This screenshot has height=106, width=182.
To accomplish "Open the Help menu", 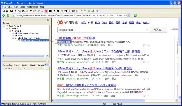I will (x=42, y=7).
